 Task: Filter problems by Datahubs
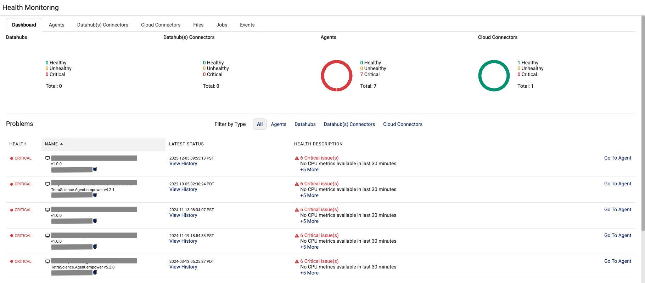[x=305, y=124]
